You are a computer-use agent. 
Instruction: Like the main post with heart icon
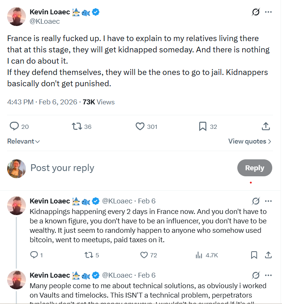(x=140, y=126)
